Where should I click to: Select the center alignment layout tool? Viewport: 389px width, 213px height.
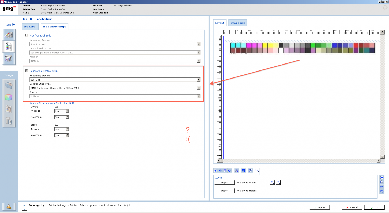(230, 170)
